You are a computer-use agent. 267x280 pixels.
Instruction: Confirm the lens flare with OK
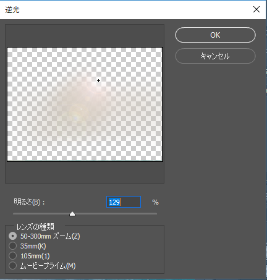[x=215, y=35]
